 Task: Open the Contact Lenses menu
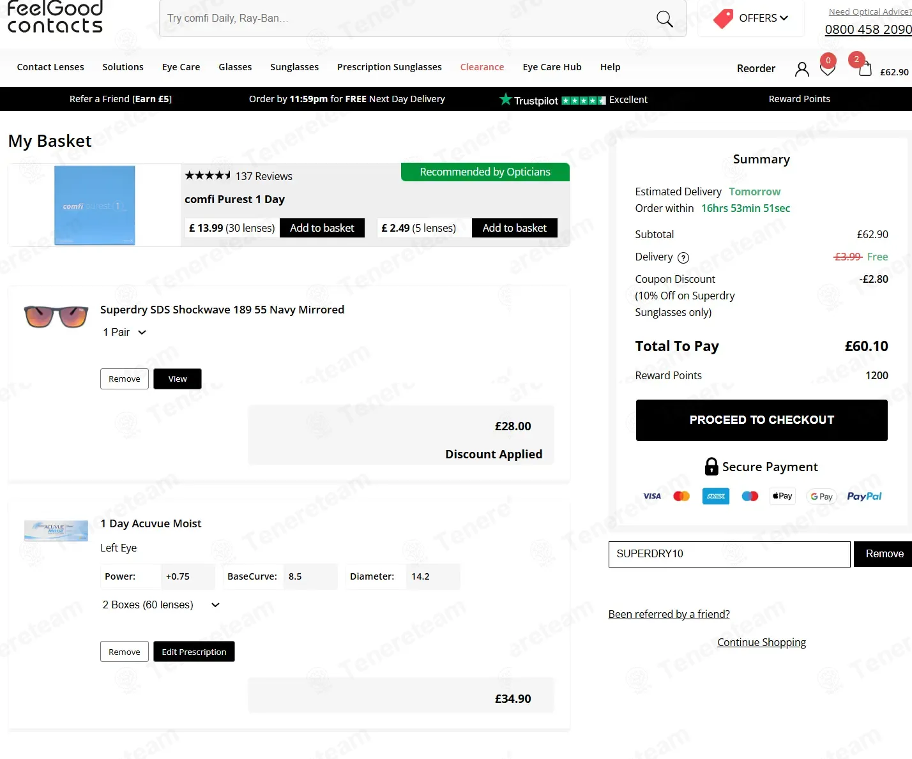click(50, 67)
